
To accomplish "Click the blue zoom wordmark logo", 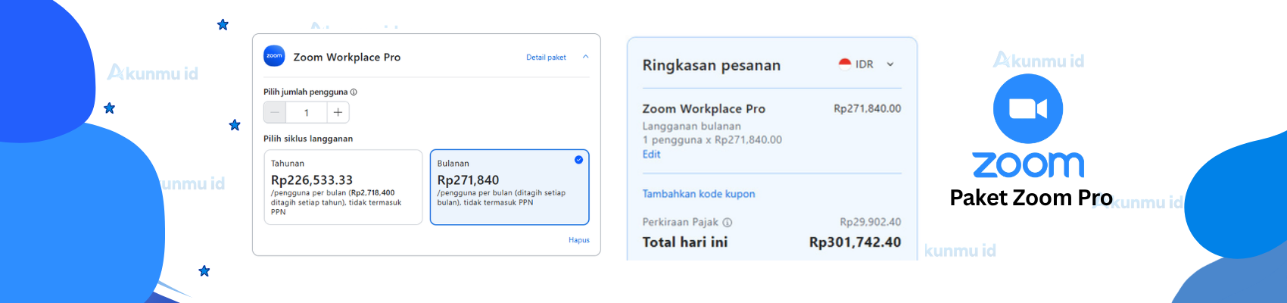I will click(x=1028, y=164).
